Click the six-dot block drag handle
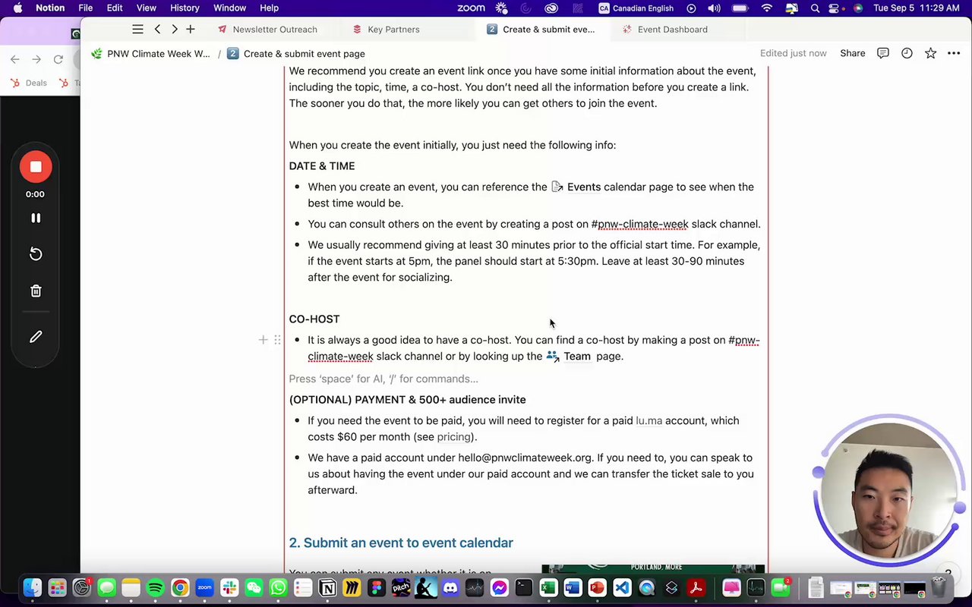The height and width of the screenshot is (607, 972). pyautogui.click(x=277, y=340)
